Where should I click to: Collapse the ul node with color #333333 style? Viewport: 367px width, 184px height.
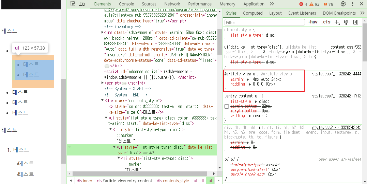pos(106,118)
